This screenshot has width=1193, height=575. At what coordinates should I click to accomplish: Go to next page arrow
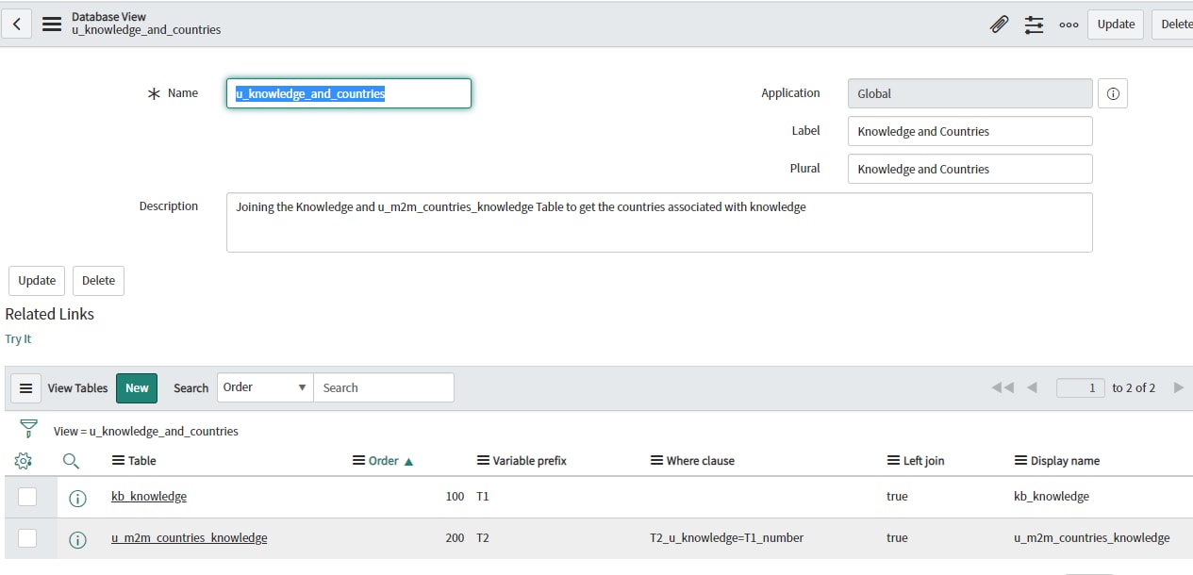point(1178,387)
